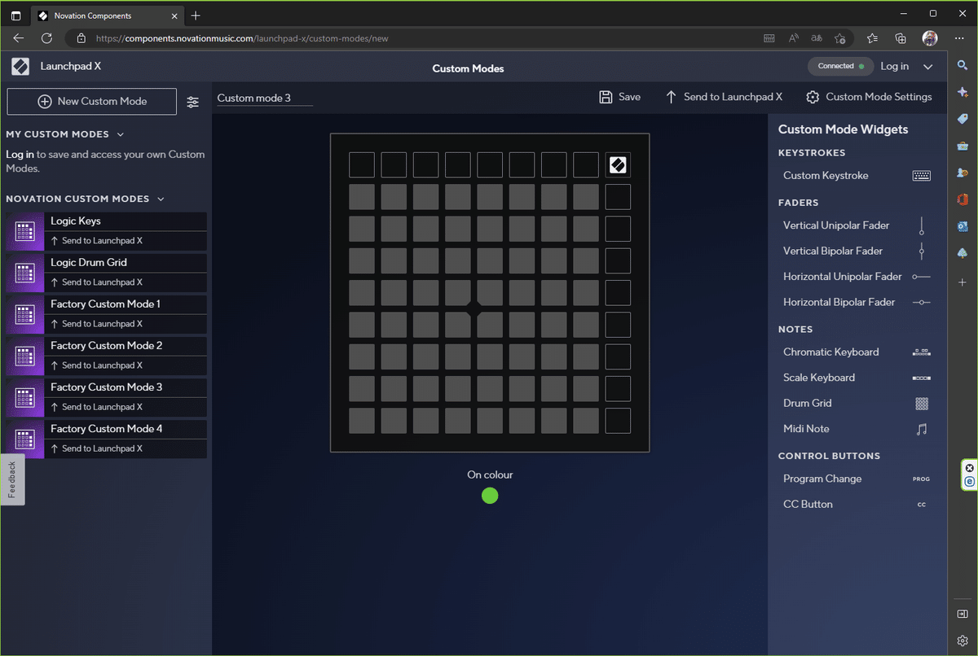This screenshot has height=656, width=978.
Task: Click the Scale Keyboard widget label
Action: [x=819, y=378]
